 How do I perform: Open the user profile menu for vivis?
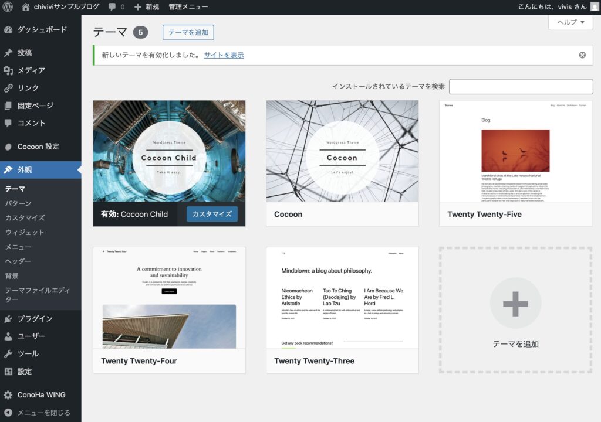coord(551,7)
